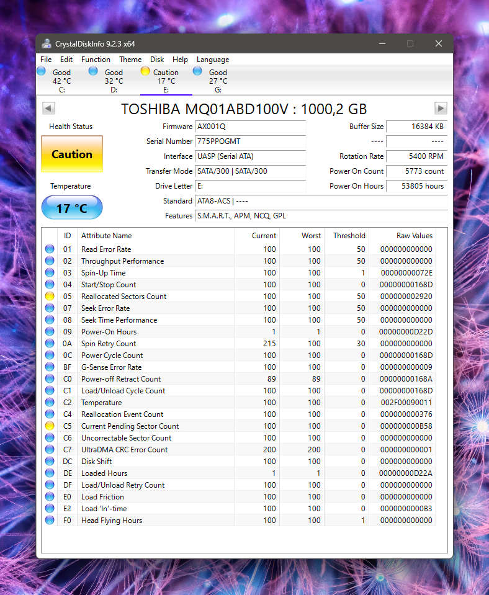This screenshot has width=489, height=595.
Task: Select the Load/Unload Cycle Count row text
Action: point(123,390)
